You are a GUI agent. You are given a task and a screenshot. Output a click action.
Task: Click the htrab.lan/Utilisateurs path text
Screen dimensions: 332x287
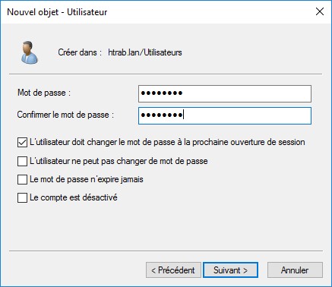145,52
